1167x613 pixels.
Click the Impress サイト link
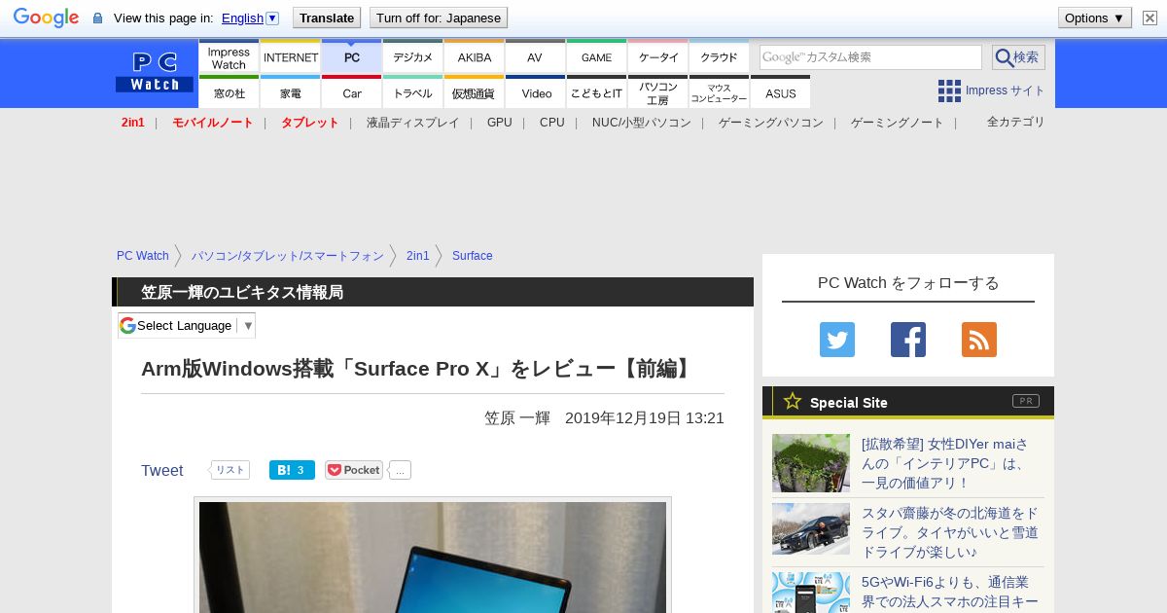[x=1005, y=90]
